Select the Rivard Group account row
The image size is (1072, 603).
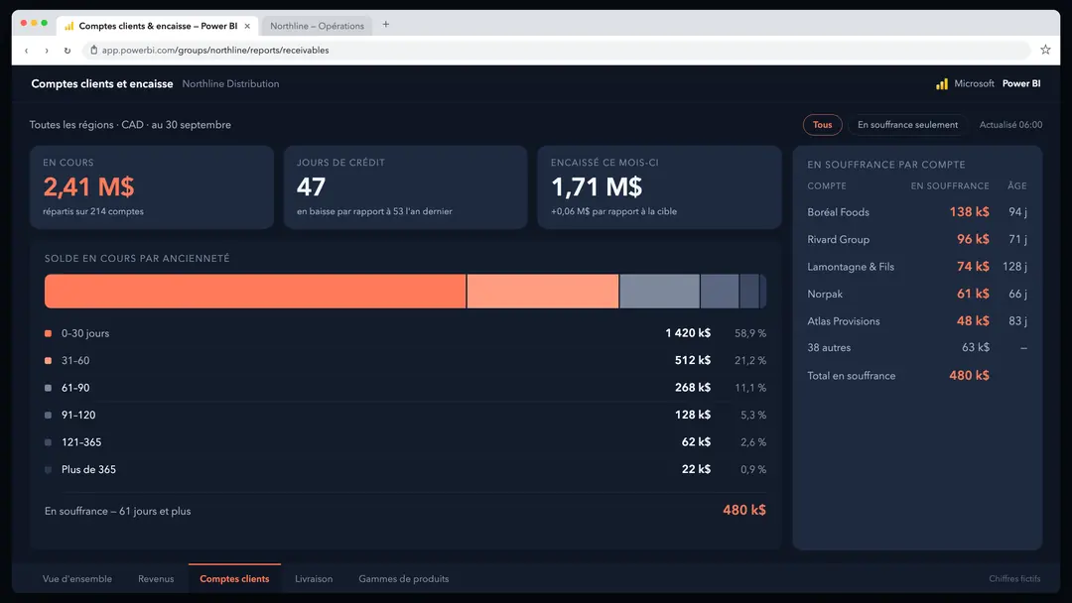click(x=917, y=240)
